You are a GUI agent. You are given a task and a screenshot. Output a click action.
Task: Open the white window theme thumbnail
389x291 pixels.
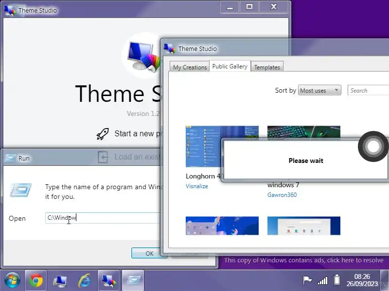pyautogui.click(x=303, y=226)
